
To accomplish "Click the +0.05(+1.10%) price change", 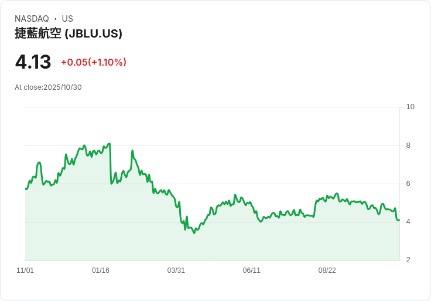I will pyautogui.click(x=94, y=62).
